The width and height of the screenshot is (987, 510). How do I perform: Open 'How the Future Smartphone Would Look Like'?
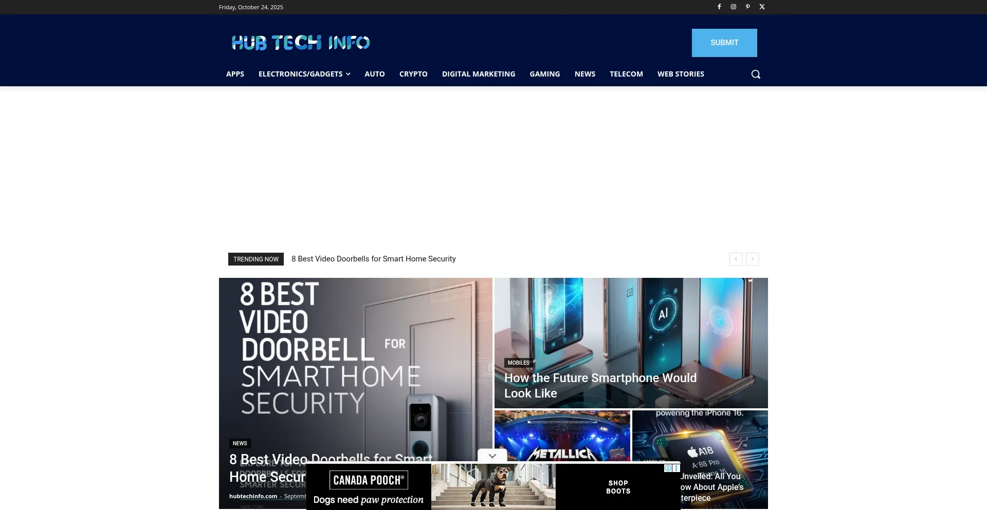click(x=600, y=385)
